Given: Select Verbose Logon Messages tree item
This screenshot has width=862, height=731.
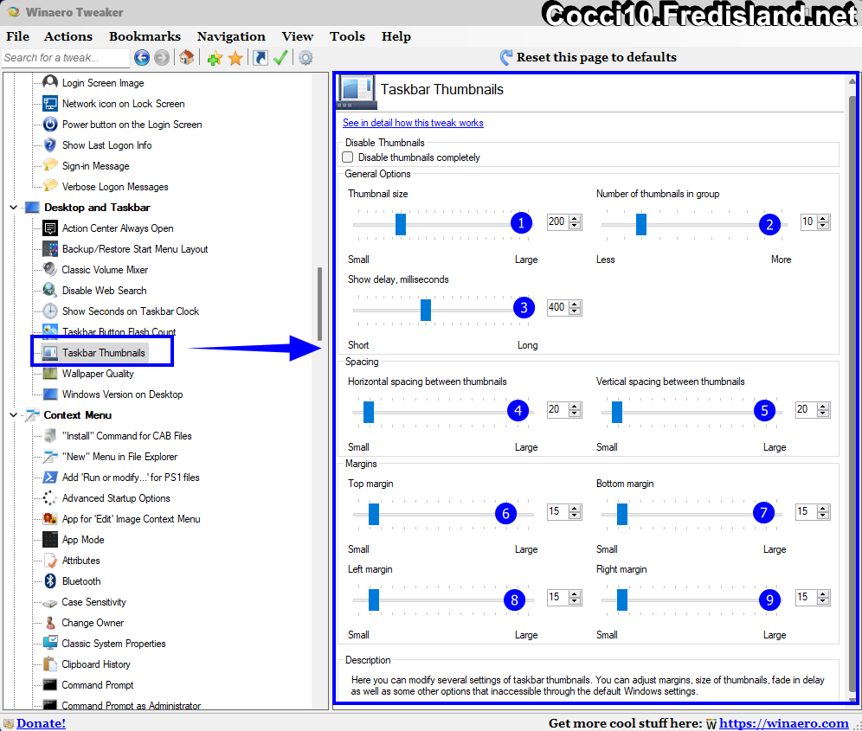Looking at the screenshot, I should (115, 187).
